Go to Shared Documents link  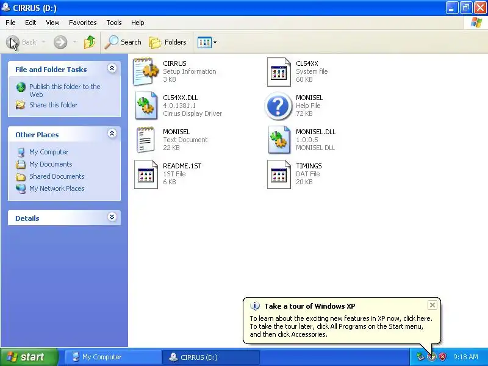pyautogui.click(x=57, y=176)
